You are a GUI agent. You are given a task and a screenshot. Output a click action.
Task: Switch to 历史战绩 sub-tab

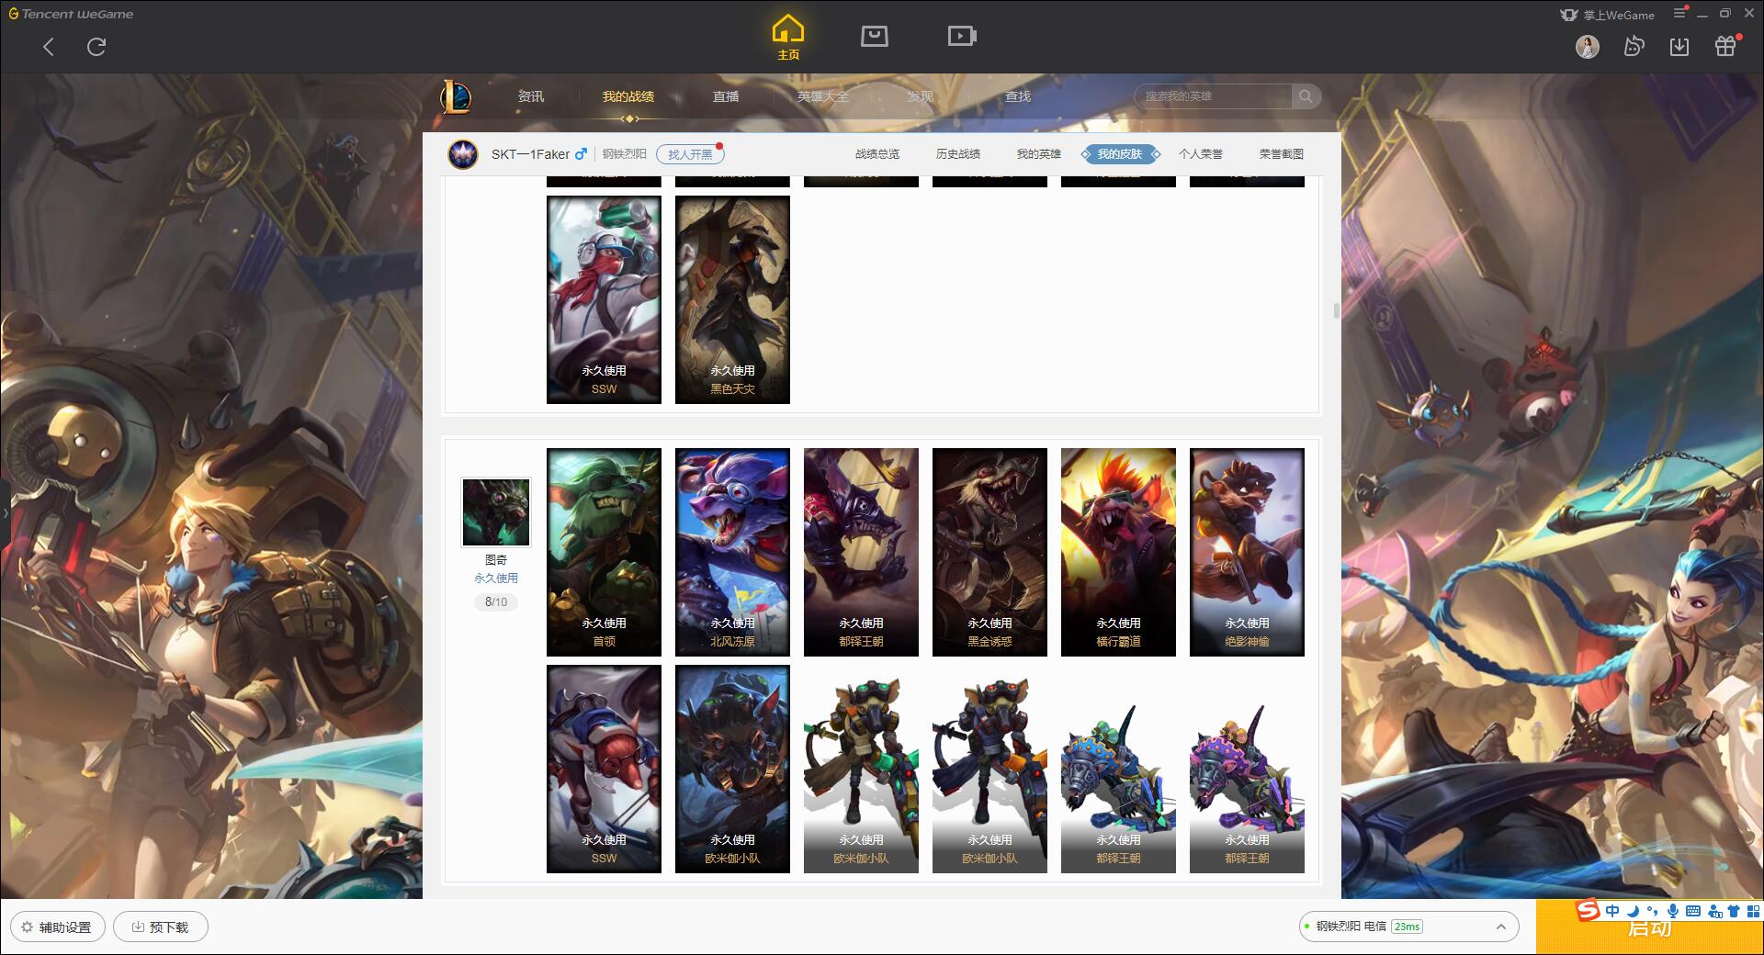[958, 154]
